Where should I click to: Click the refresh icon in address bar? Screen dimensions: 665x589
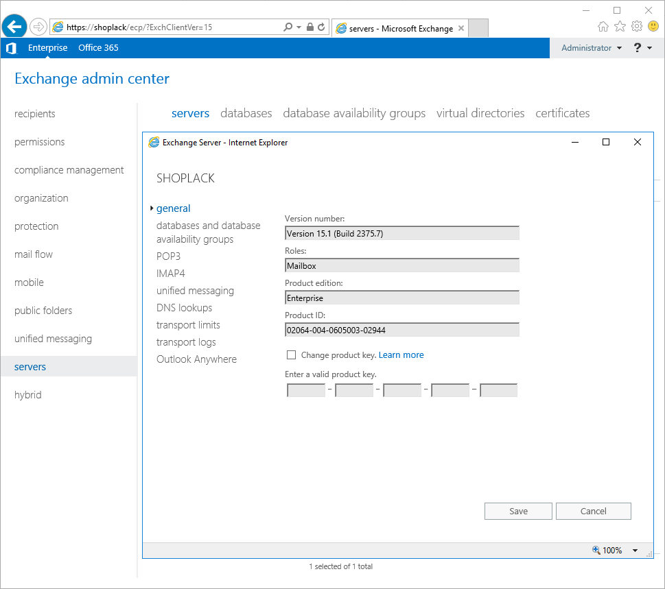[321, 27]
